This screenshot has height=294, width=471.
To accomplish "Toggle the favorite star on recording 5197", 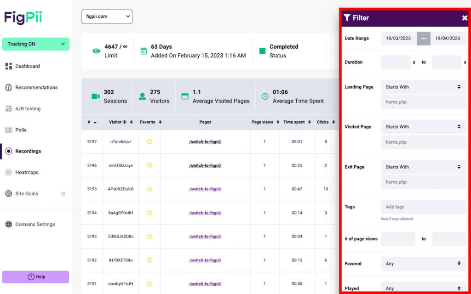I will pos(149,141).
